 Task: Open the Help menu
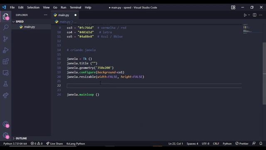point(88,7)
